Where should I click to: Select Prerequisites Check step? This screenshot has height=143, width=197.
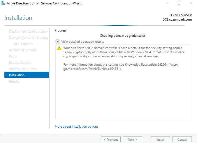point(23,69)
